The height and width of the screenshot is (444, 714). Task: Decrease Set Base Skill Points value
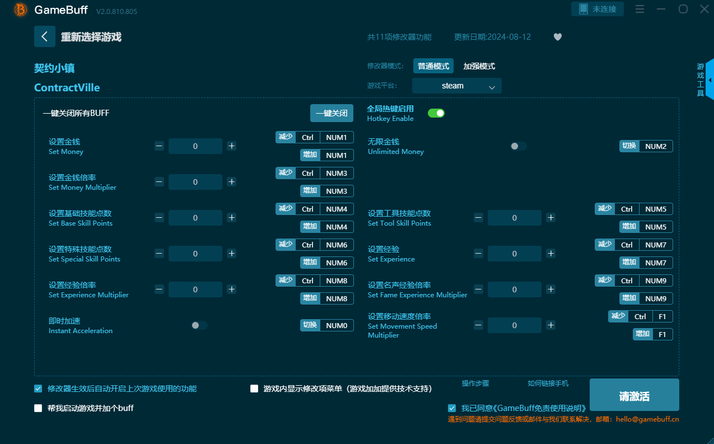[x=159, y=218]
